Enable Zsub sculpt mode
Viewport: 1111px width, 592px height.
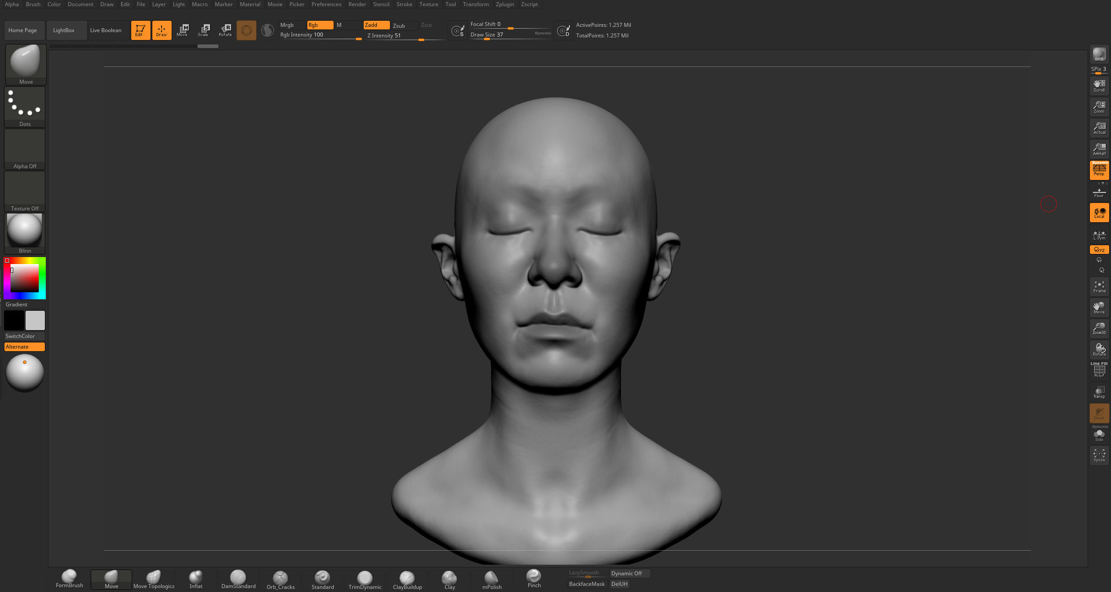click(x=405, y=26)
